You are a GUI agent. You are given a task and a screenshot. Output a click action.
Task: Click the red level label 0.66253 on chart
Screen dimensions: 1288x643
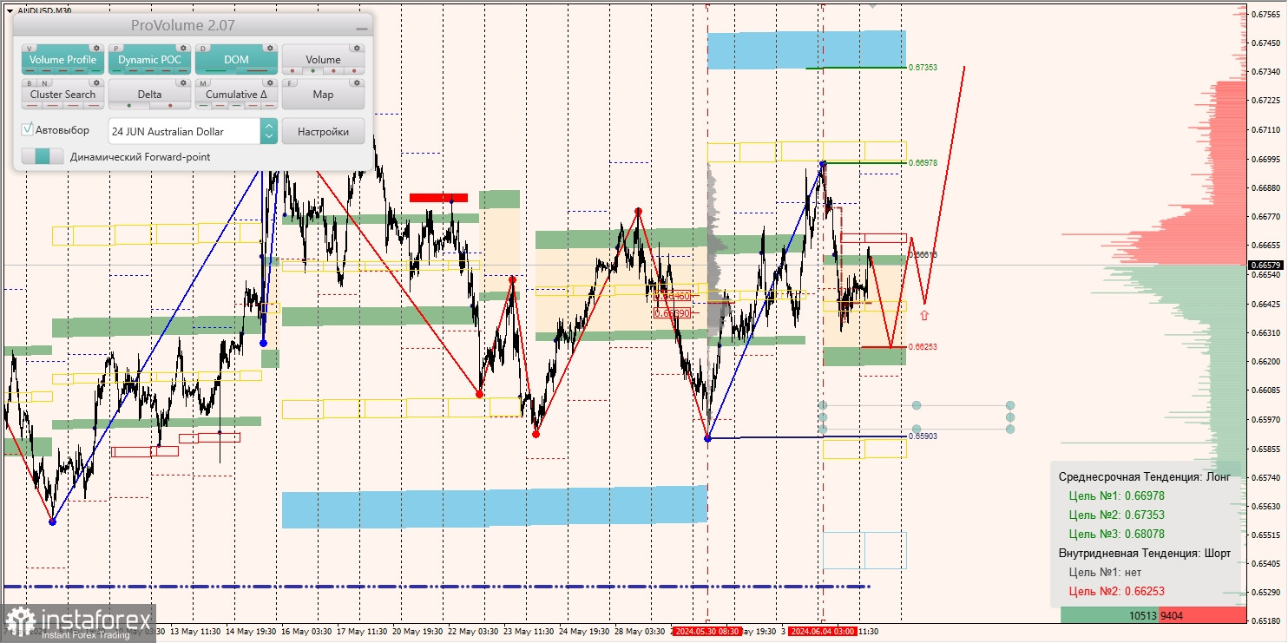tap(923, 346)
